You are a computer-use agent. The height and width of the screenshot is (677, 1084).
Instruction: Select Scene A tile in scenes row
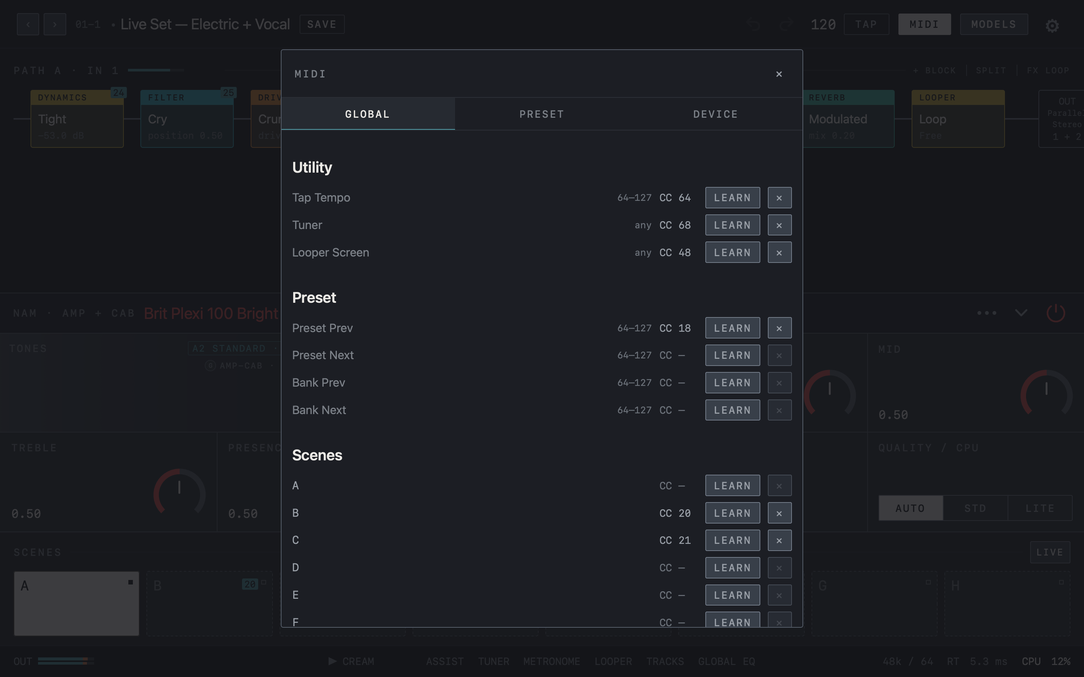[77, 603]
